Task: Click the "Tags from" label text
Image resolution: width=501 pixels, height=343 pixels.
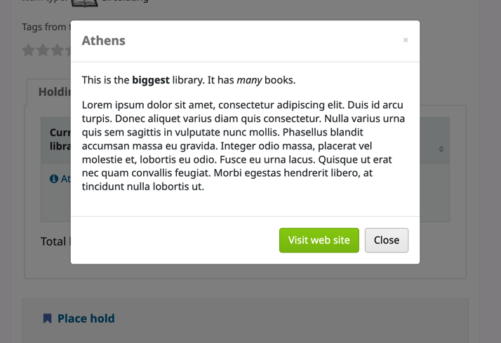Action: 44,27
